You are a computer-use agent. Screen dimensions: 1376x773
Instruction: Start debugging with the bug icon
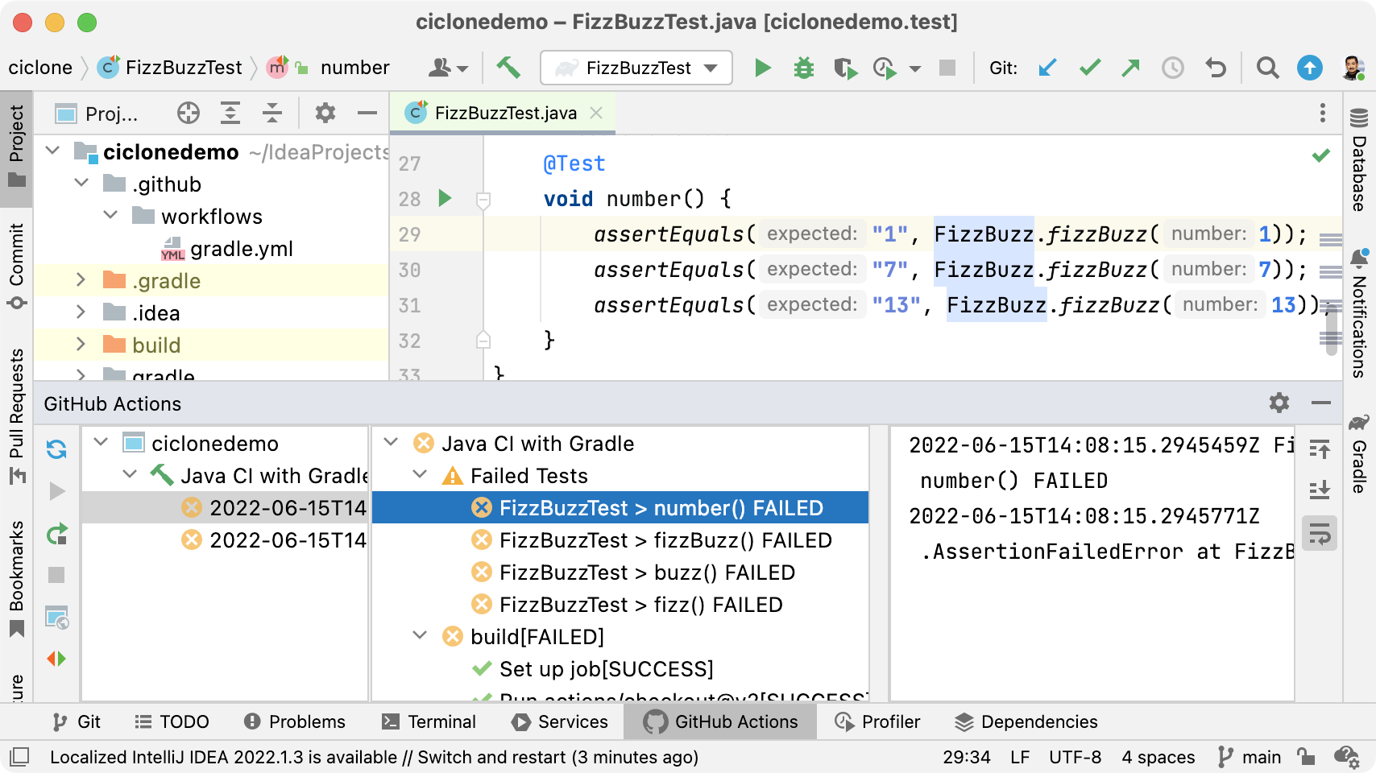(x=803, y=68)
